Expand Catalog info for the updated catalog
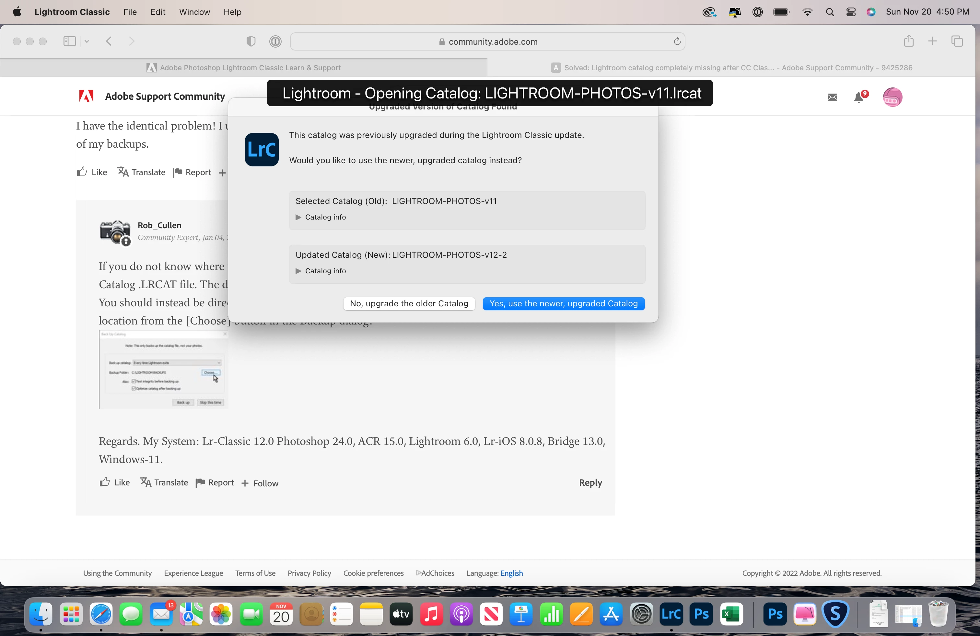980x636 pixels. 298,271
